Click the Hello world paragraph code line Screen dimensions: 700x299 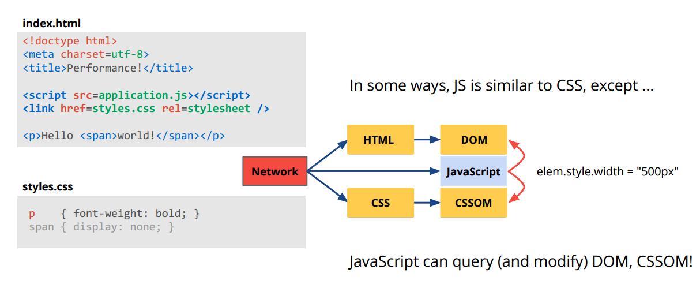pyautogui.click(x=124, y=136)
